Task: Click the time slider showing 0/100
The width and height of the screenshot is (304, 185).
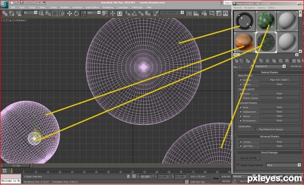Action: [x=17, y=166]
